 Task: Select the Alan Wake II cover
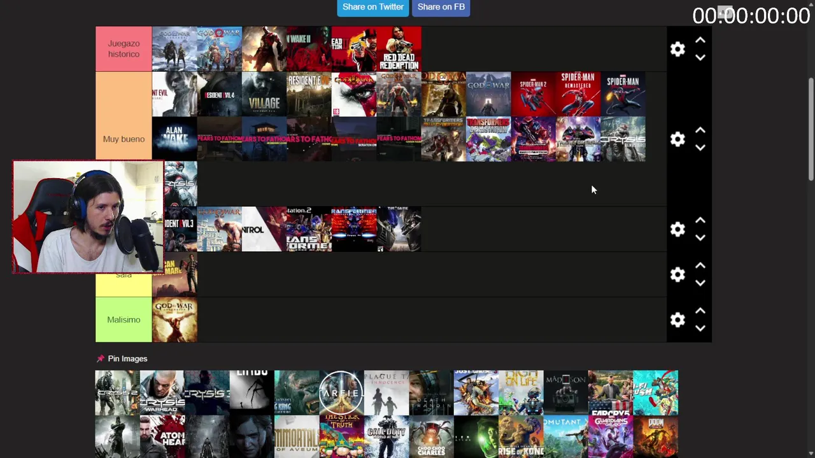coord(309,49)
